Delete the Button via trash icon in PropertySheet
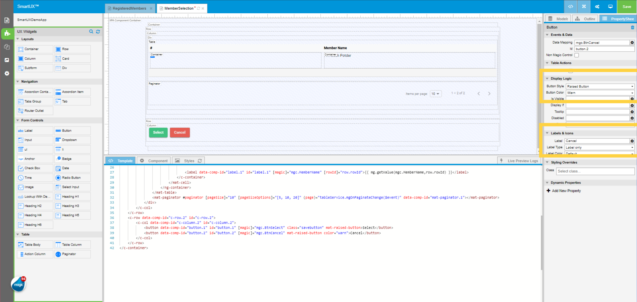The width and height of the screenshot is (637, 302). pos(633,27)
